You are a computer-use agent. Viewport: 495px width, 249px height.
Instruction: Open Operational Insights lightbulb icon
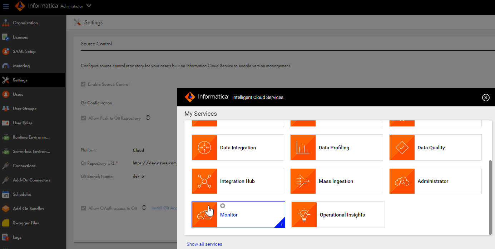(x=304, y=215)
